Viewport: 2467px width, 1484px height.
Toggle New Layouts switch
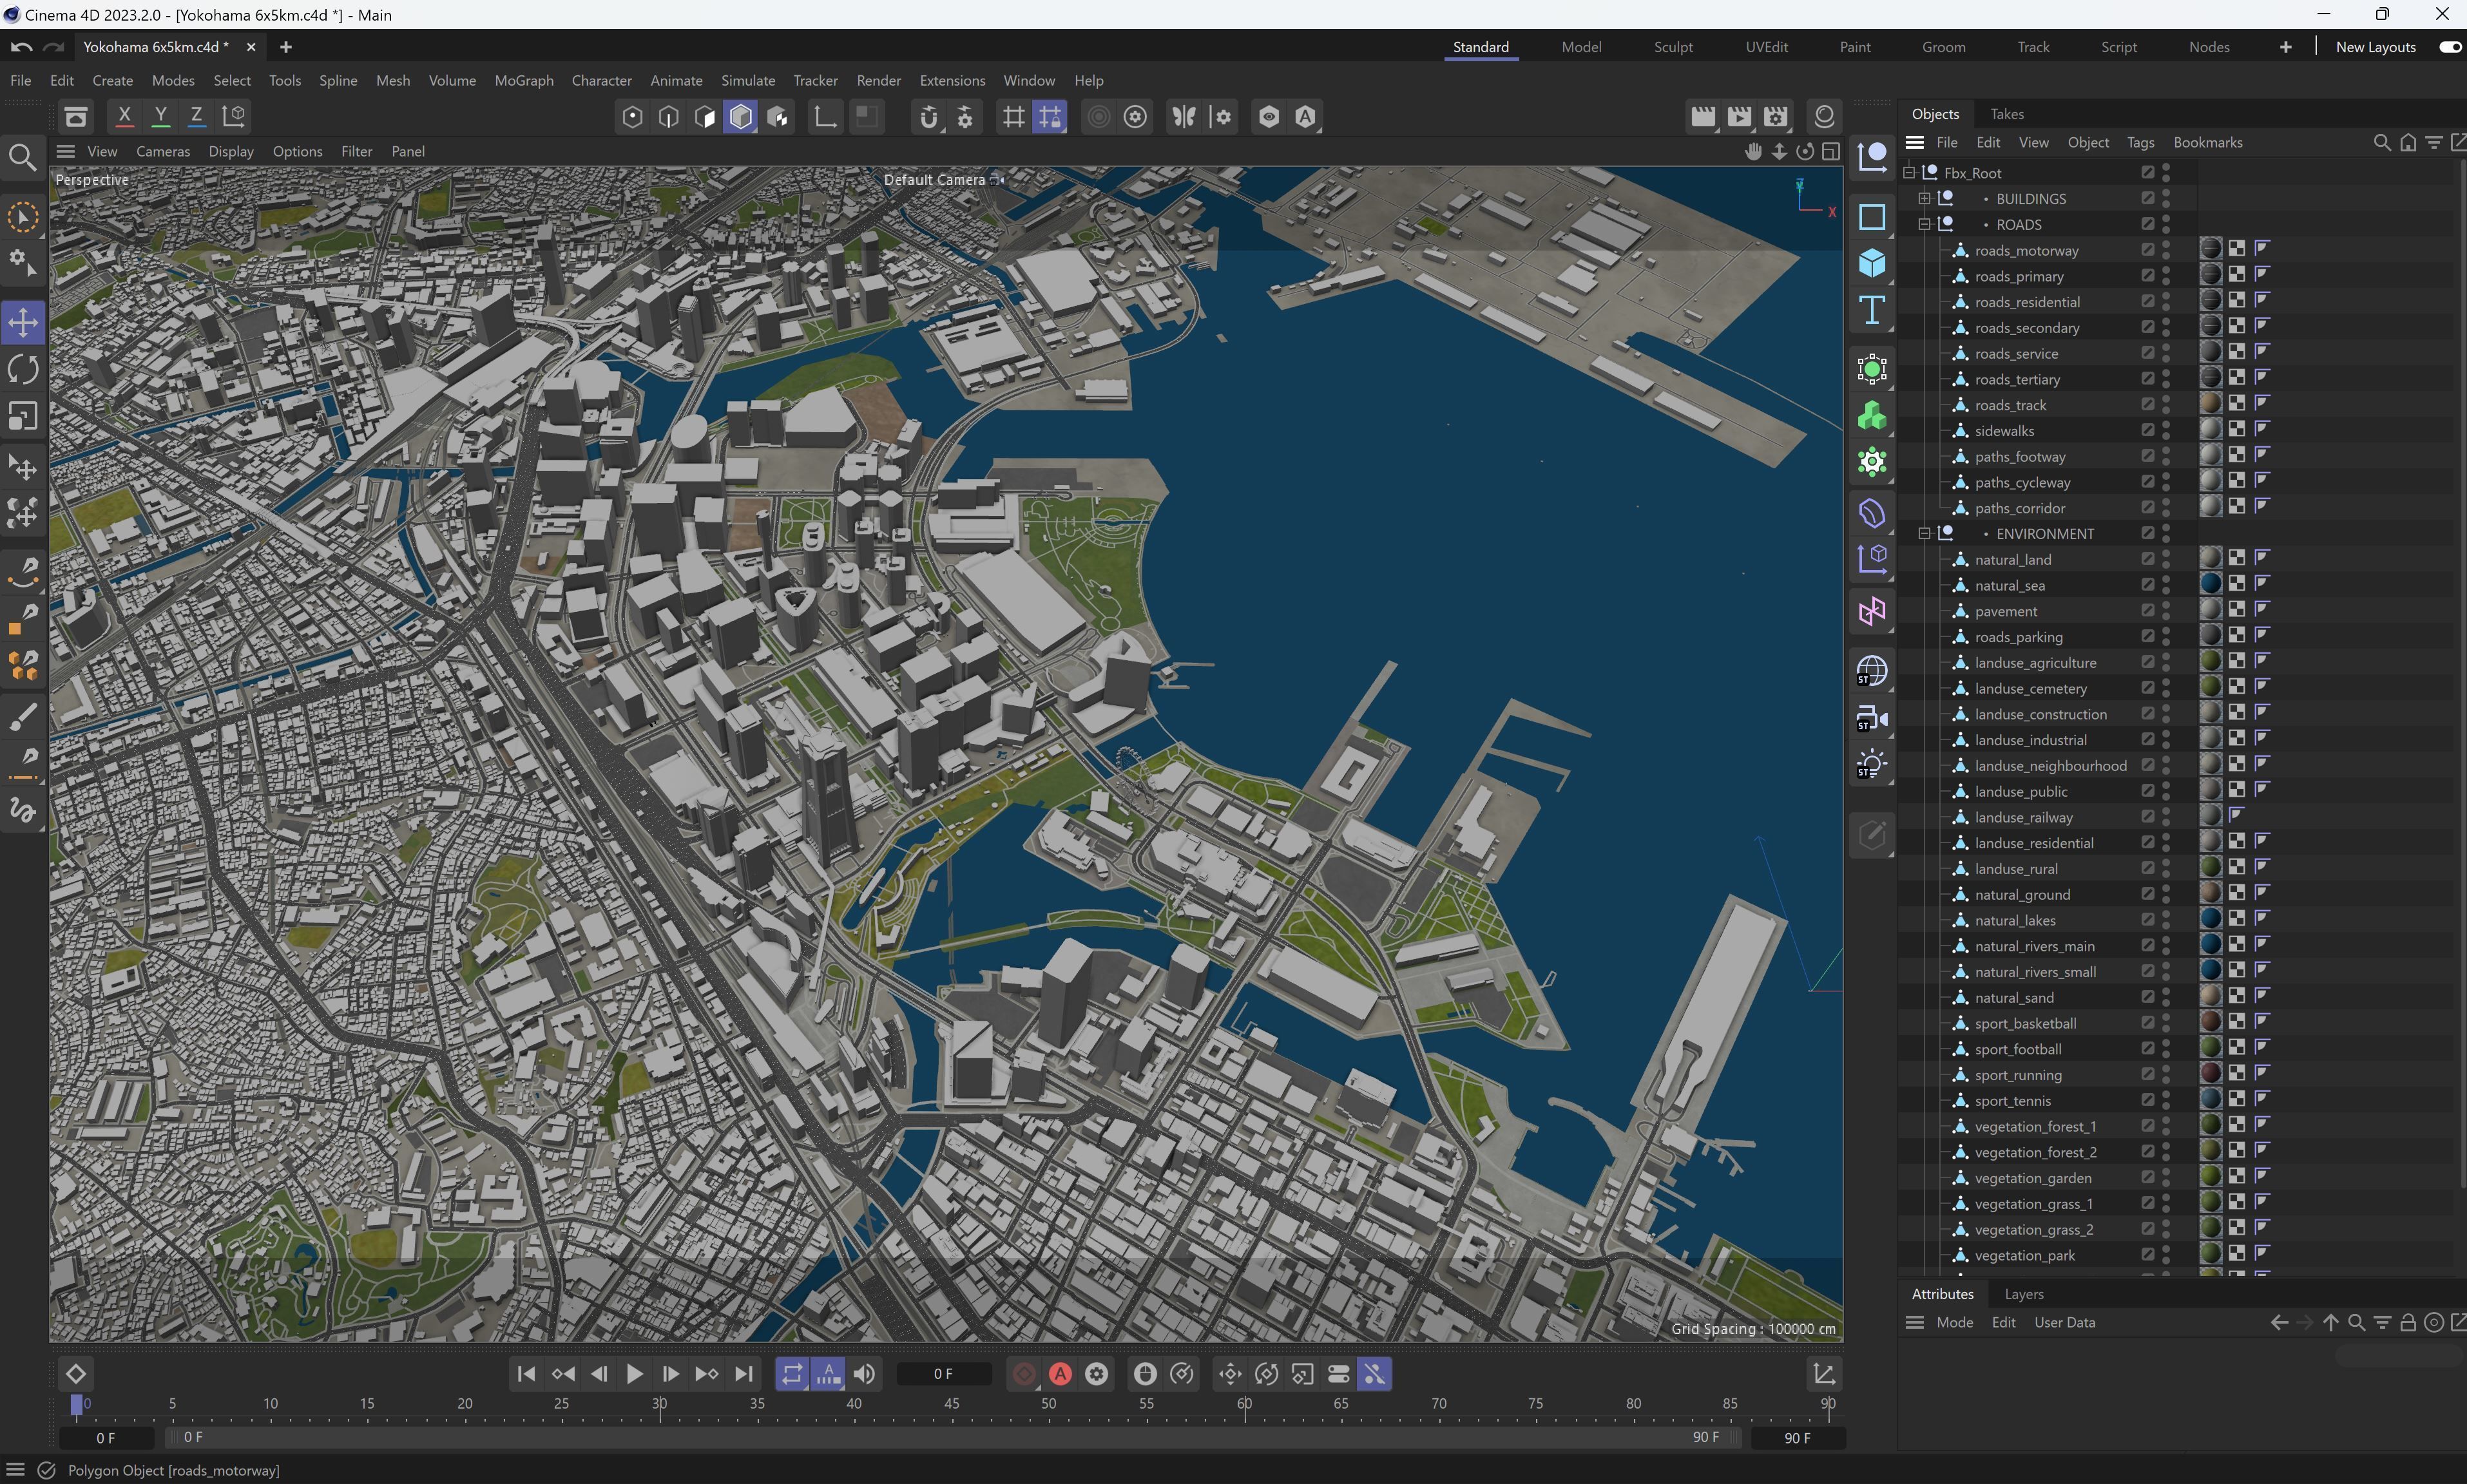2449,47
